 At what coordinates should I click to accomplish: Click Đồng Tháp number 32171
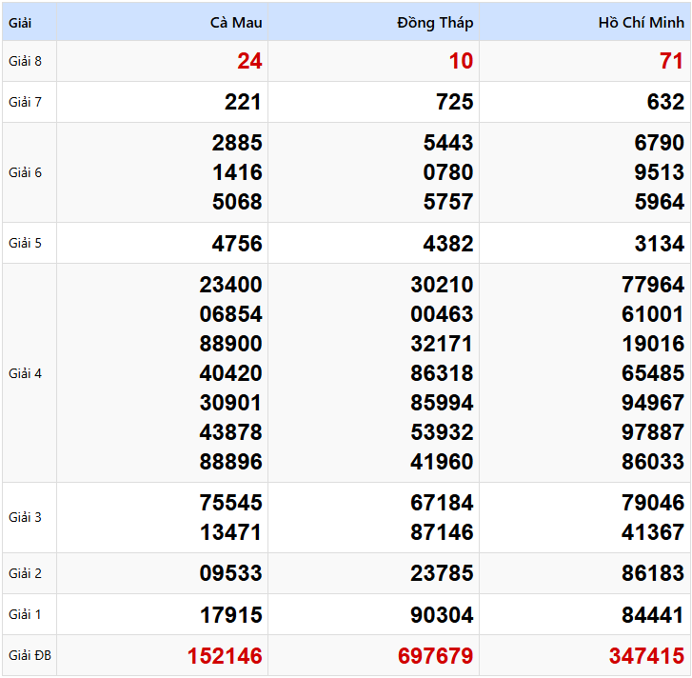[442, 344]
